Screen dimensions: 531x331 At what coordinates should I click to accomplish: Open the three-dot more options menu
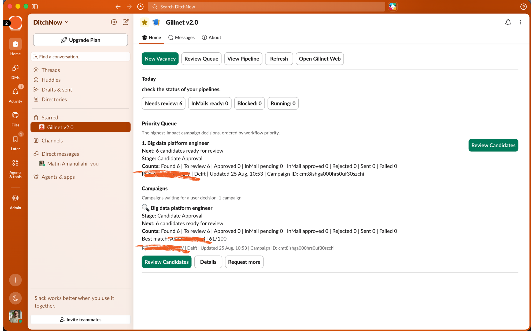click(520, 22)
